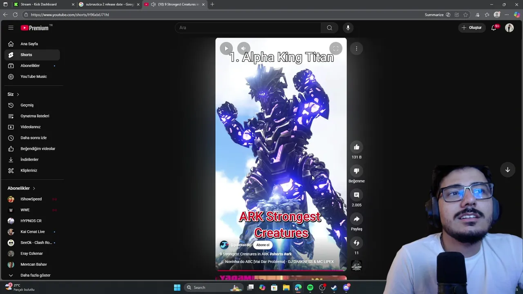Viewport: 523px width, 294px height.
Task: Go to next Short with down arrow
Action: [x=507, y=170]
